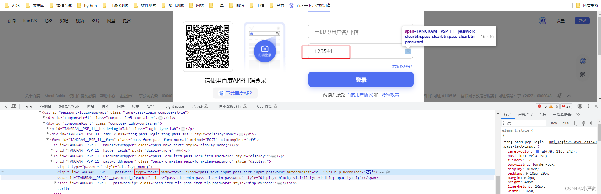Switch to the 控制台 DevTools tab

[46, 106]
